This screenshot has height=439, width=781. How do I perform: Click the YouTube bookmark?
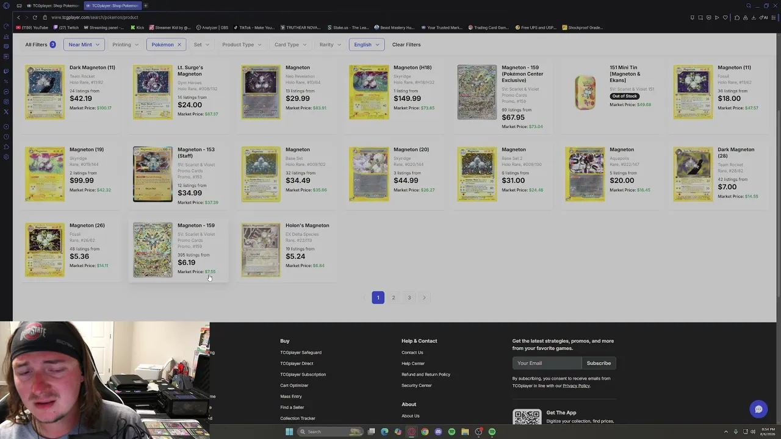(x=32, y=27)
